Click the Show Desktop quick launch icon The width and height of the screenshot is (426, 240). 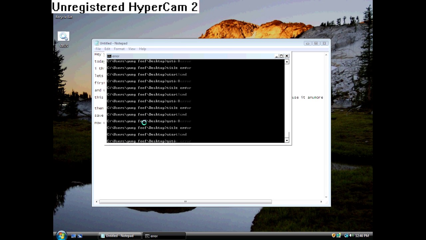74,236
